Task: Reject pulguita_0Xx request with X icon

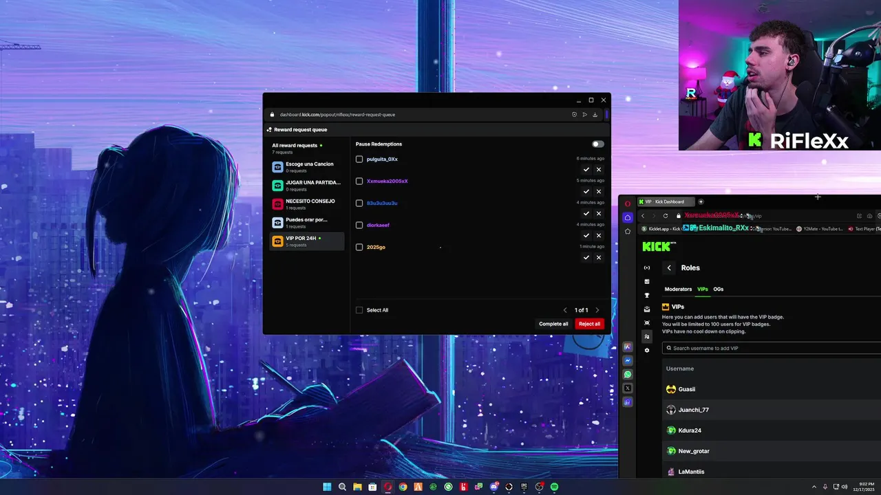Action: click(599, 169)
